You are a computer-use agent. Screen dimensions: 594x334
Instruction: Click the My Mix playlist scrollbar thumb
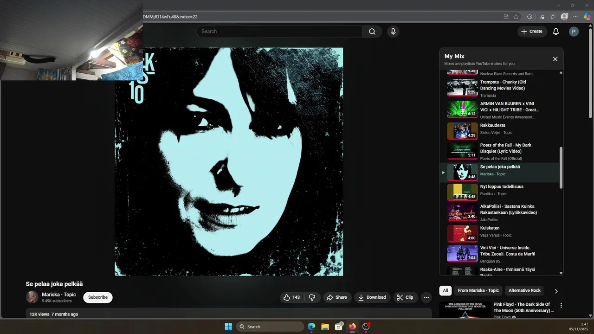pos(561,168)
